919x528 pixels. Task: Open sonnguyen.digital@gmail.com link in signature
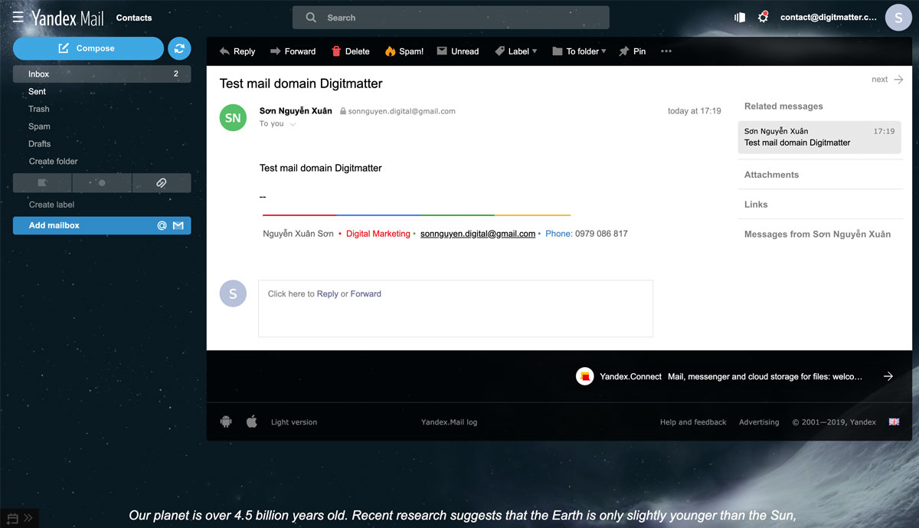coord(478,234)
